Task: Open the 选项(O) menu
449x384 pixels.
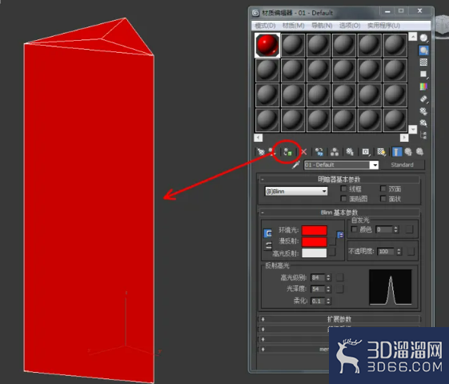Action: 350,26
